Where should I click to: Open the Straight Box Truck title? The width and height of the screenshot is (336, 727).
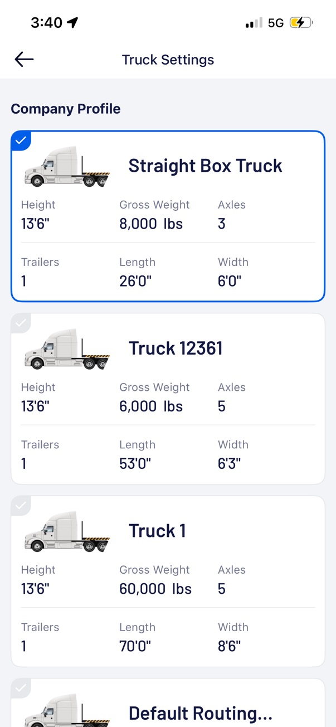tap(205, 166)
